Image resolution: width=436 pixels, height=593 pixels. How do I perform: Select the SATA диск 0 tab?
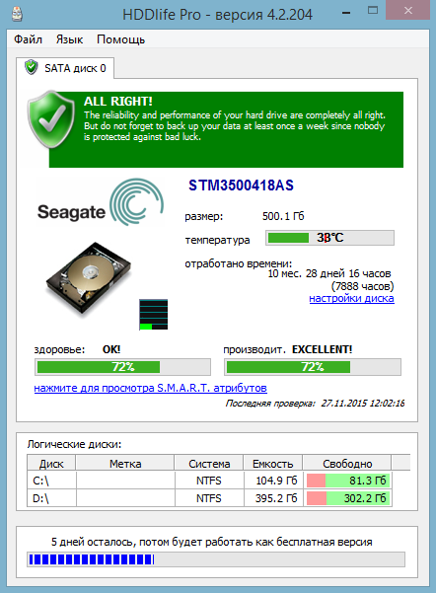(65, 68)
